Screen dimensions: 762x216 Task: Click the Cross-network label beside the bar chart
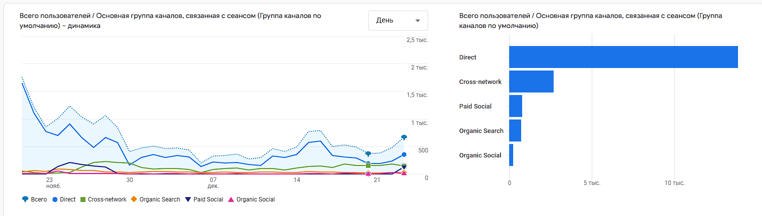tap(480, 81)
